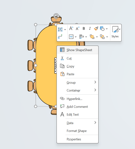Choose Paste from the context menu
This screenshot has height=149, width=135.
pos(77,74)
